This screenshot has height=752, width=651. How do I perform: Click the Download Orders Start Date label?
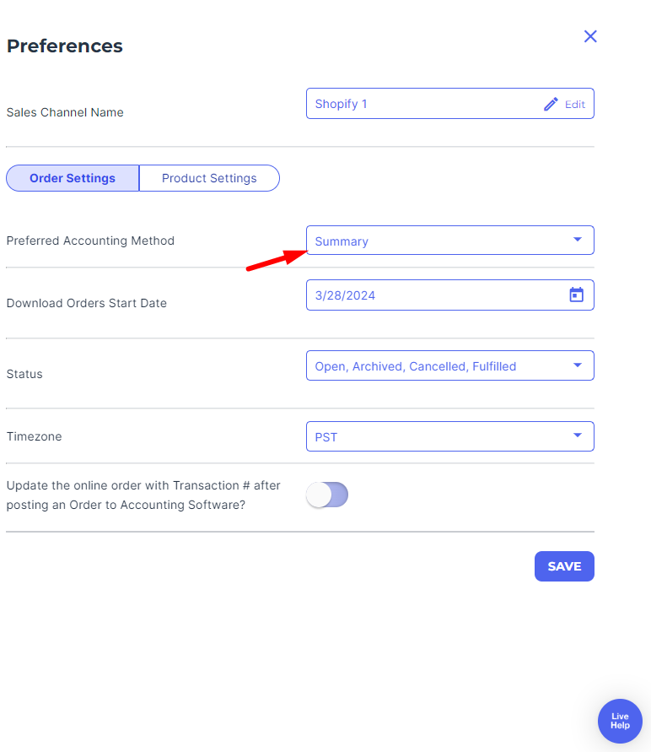click(x=87, y=303)
